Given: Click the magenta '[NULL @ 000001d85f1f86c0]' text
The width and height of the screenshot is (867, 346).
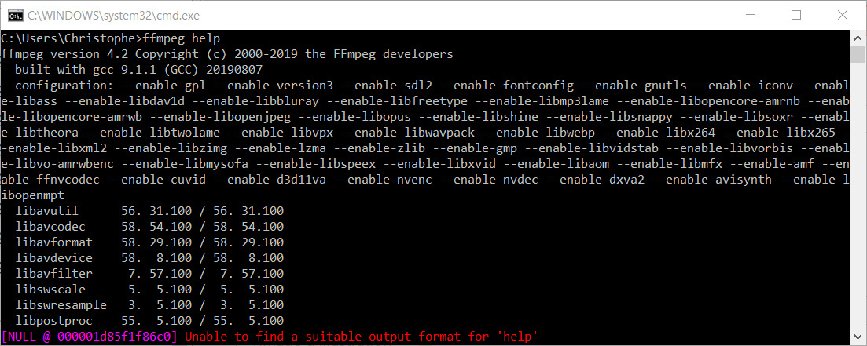Looking at the screenshot, I should [x=90, y=337].
